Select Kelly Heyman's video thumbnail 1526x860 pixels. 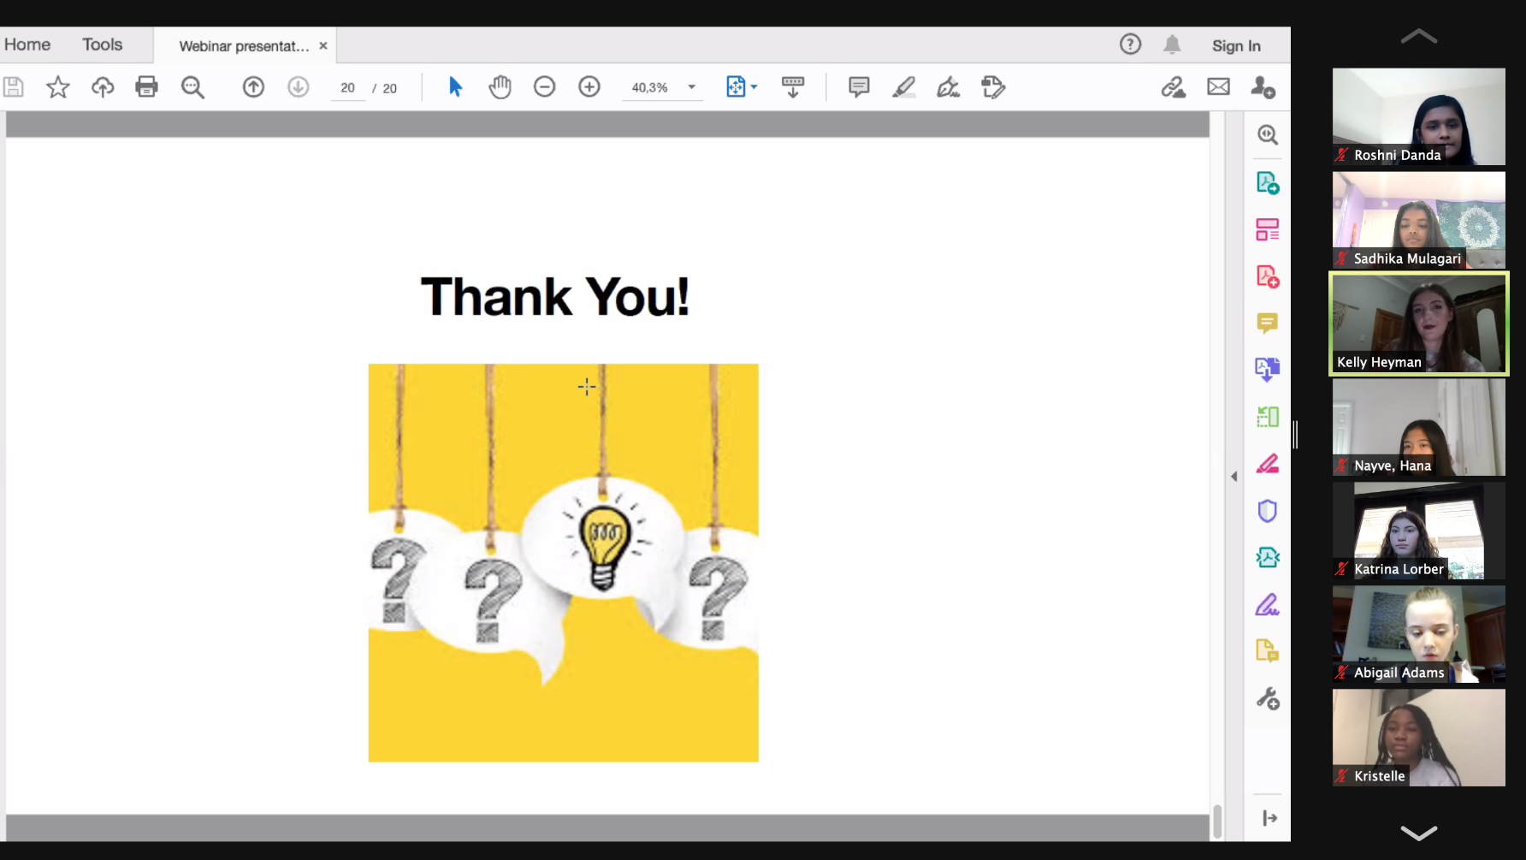(1419, 323)
